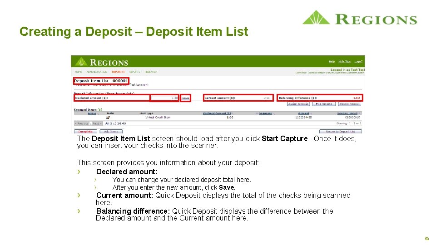Click the 'Scanned Items (1)' heading

click(88, 110)
